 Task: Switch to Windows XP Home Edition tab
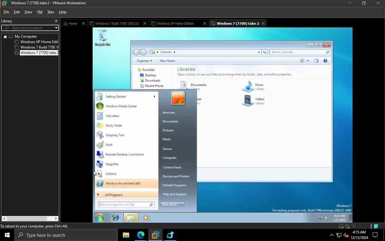[x=175, y=23]
